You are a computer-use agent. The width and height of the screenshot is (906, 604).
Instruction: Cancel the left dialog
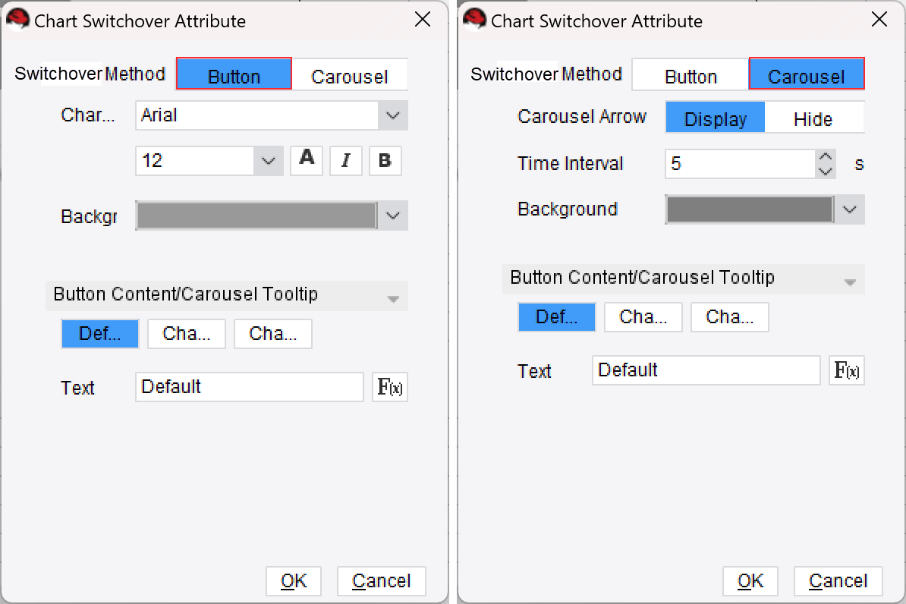point(382,581)
